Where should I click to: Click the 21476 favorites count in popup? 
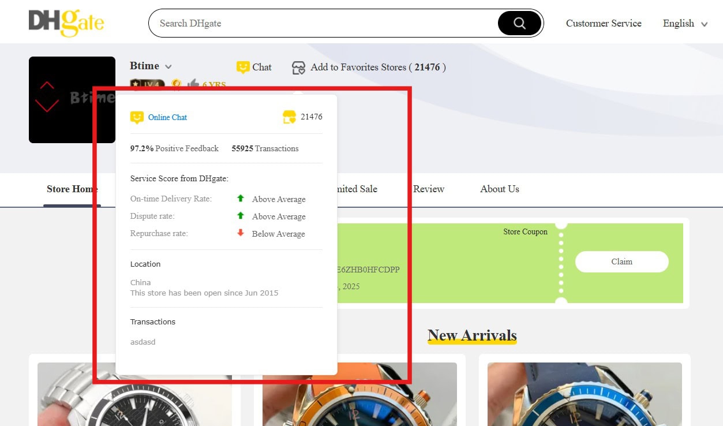[312, 117]
